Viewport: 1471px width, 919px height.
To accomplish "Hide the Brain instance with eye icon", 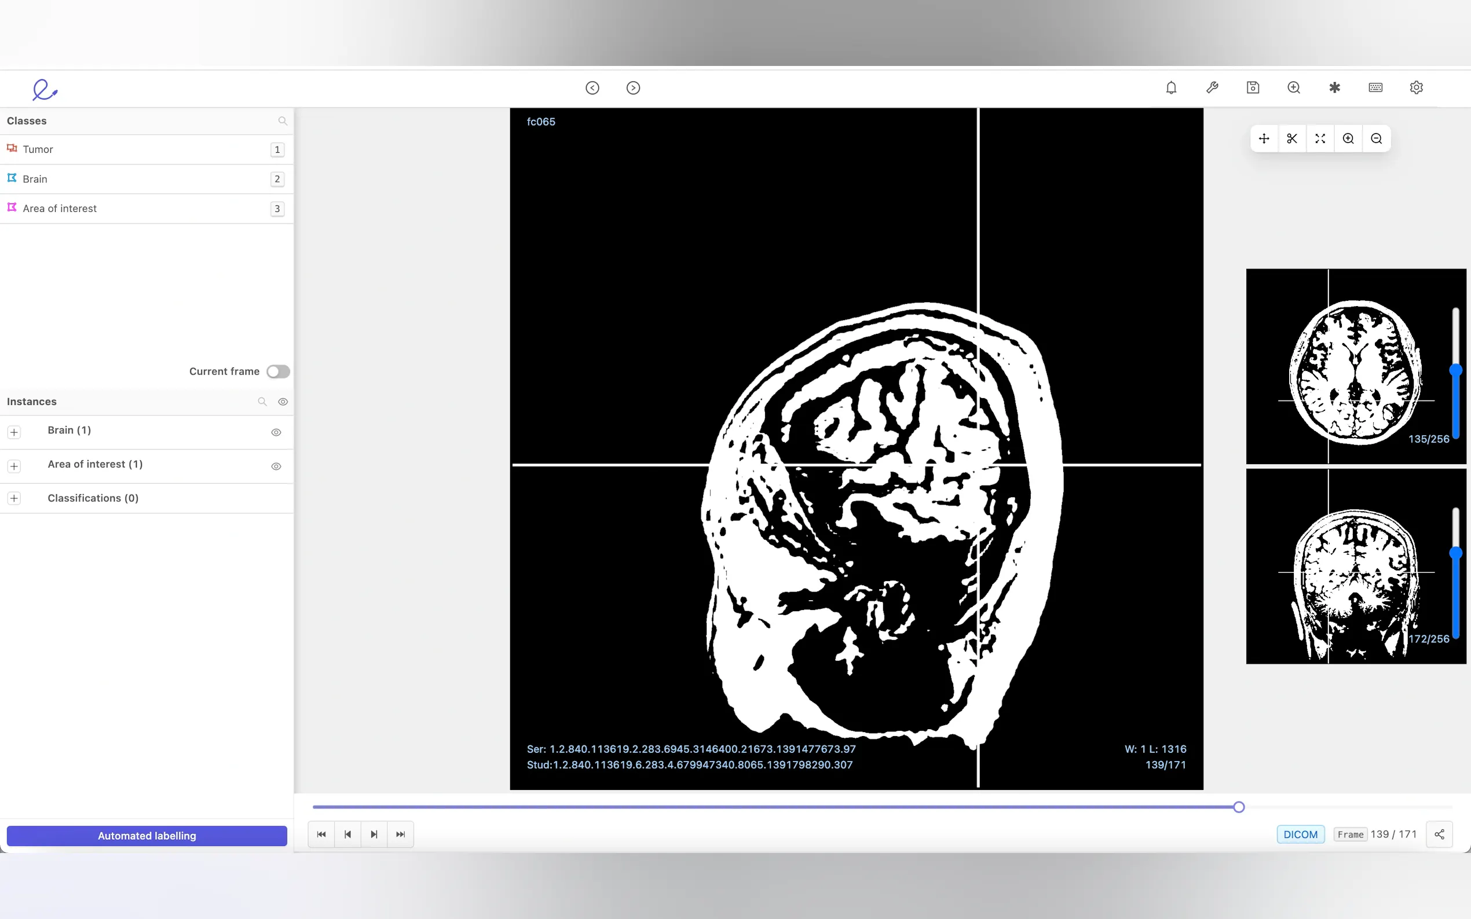I will [276, 432].
